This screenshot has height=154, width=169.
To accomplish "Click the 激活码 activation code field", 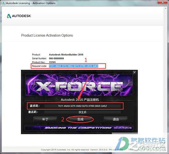I will pyautogui.click(x=82, y=112).
